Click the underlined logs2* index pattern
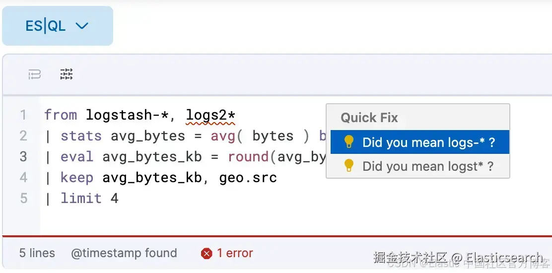 [210, 115]
